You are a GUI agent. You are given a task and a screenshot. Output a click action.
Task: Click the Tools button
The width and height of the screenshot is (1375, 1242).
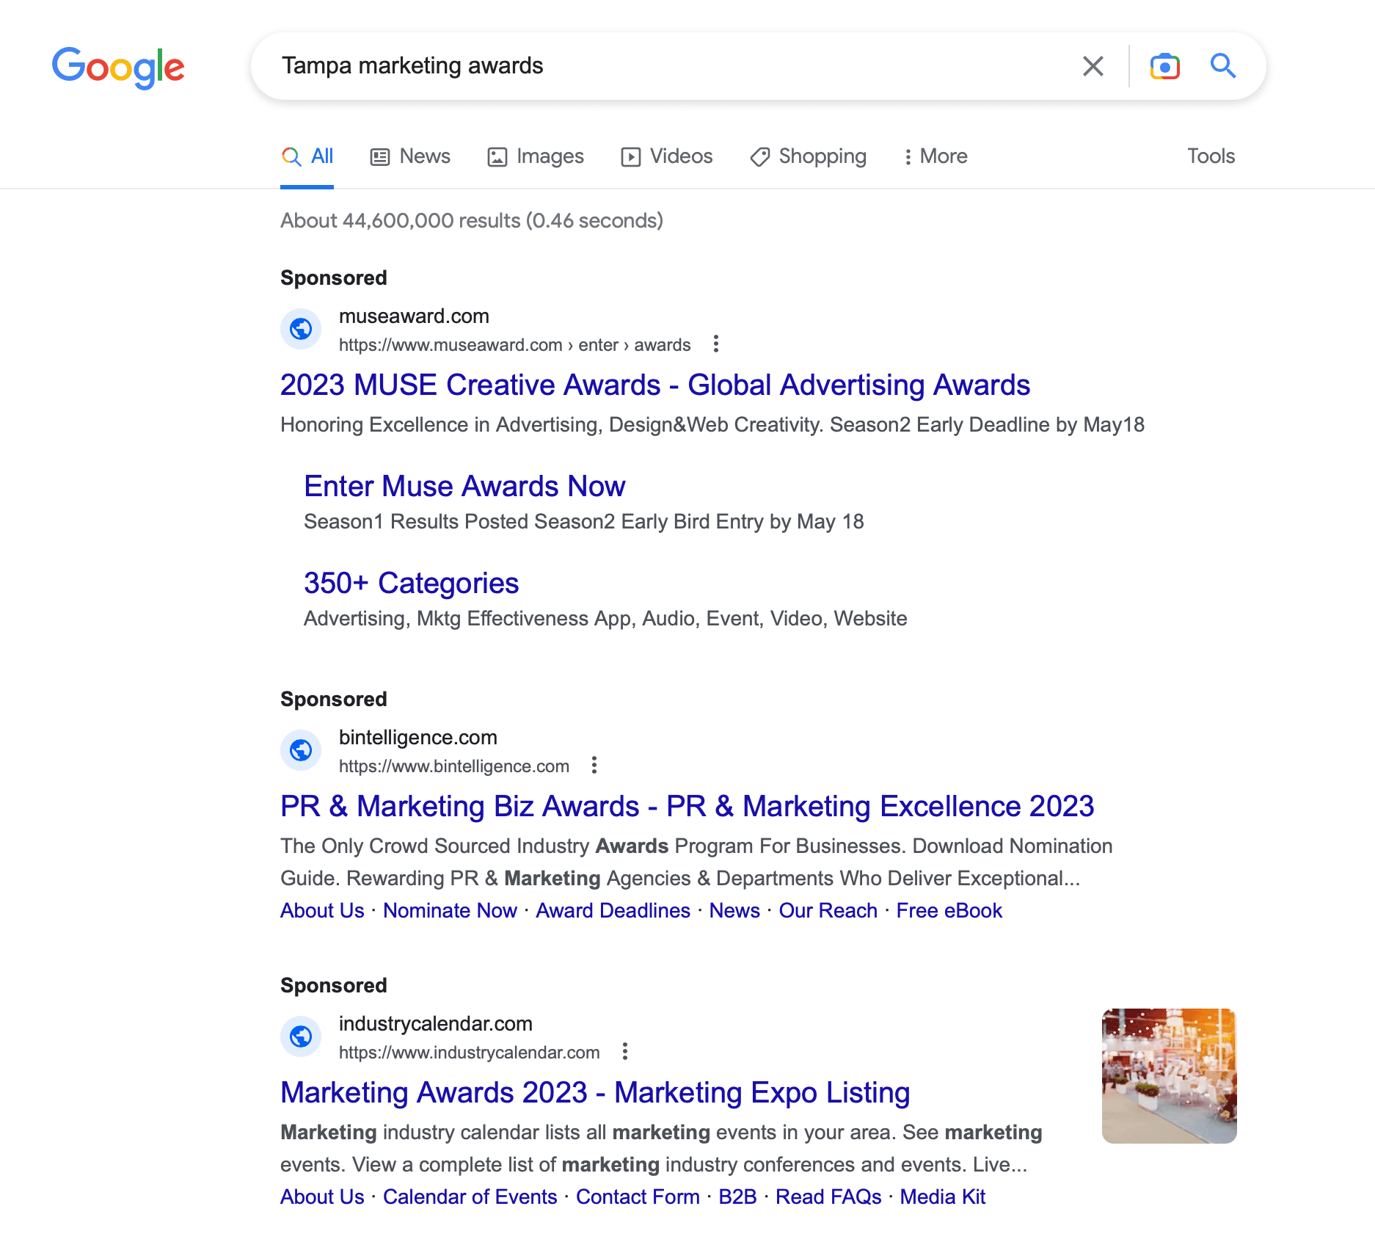[1210, 156]
